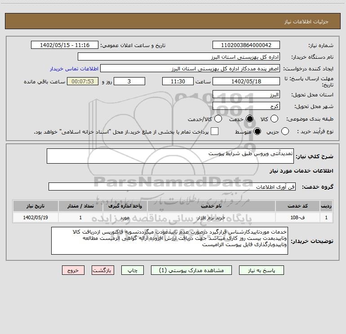Click the تعداد / مقدار column header
The height and width of the screenshot is (334, 346).
click(x=80, y=206)
